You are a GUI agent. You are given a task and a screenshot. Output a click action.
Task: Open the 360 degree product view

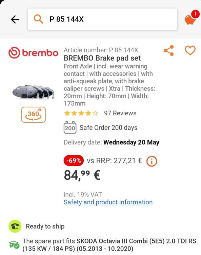tap(34, 115)
